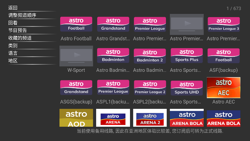The width and height of the screenshot is (250, 141).
Task: Click the backup line notice text at bottom
Action: pyautogui.click(x=150, y=131)
